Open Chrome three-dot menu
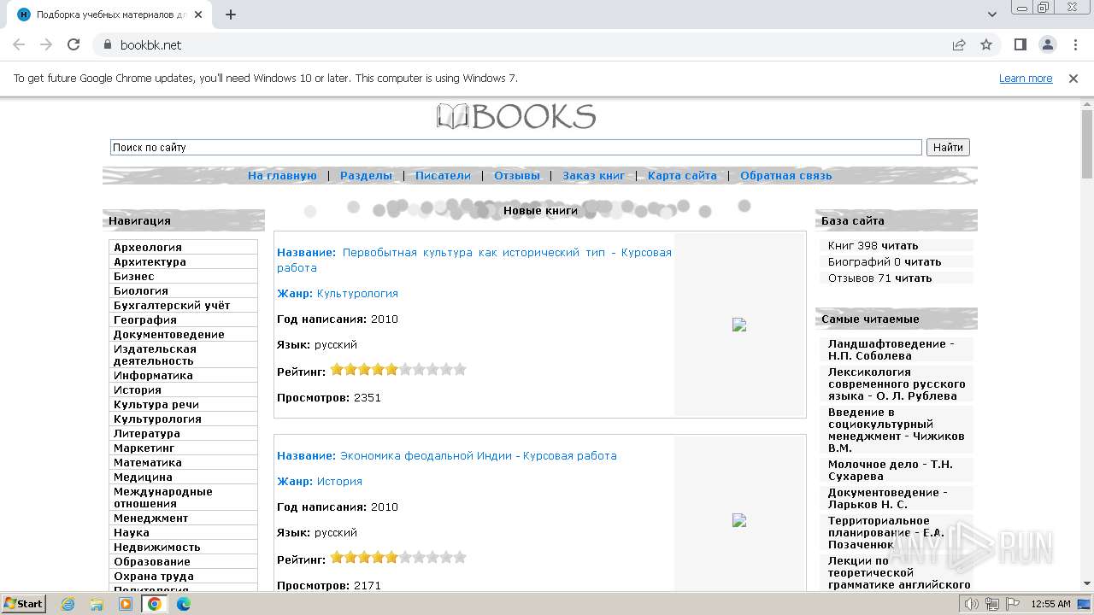The image size is (1094, 615). [1073, 44]
